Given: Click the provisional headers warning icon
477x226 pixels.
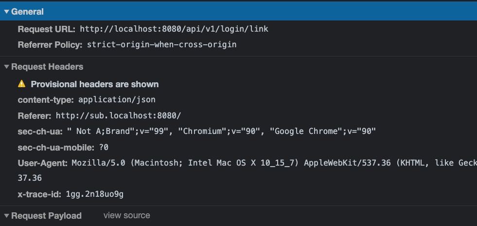Looking at the screenshot, I should tap(21, 84).
